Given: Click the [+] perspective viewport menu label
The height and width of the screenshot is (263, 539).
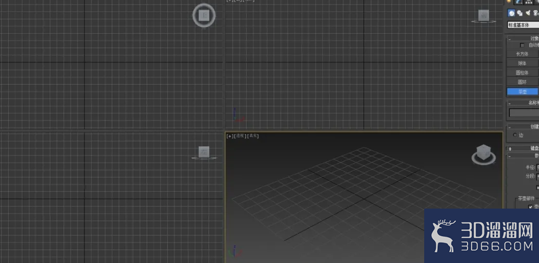Looking at the screenshot, I should click(230, 136).
